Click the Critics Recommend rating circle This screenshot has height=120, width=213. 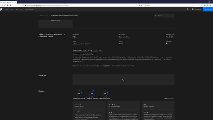pyautogui.click(x=79, y=93)
